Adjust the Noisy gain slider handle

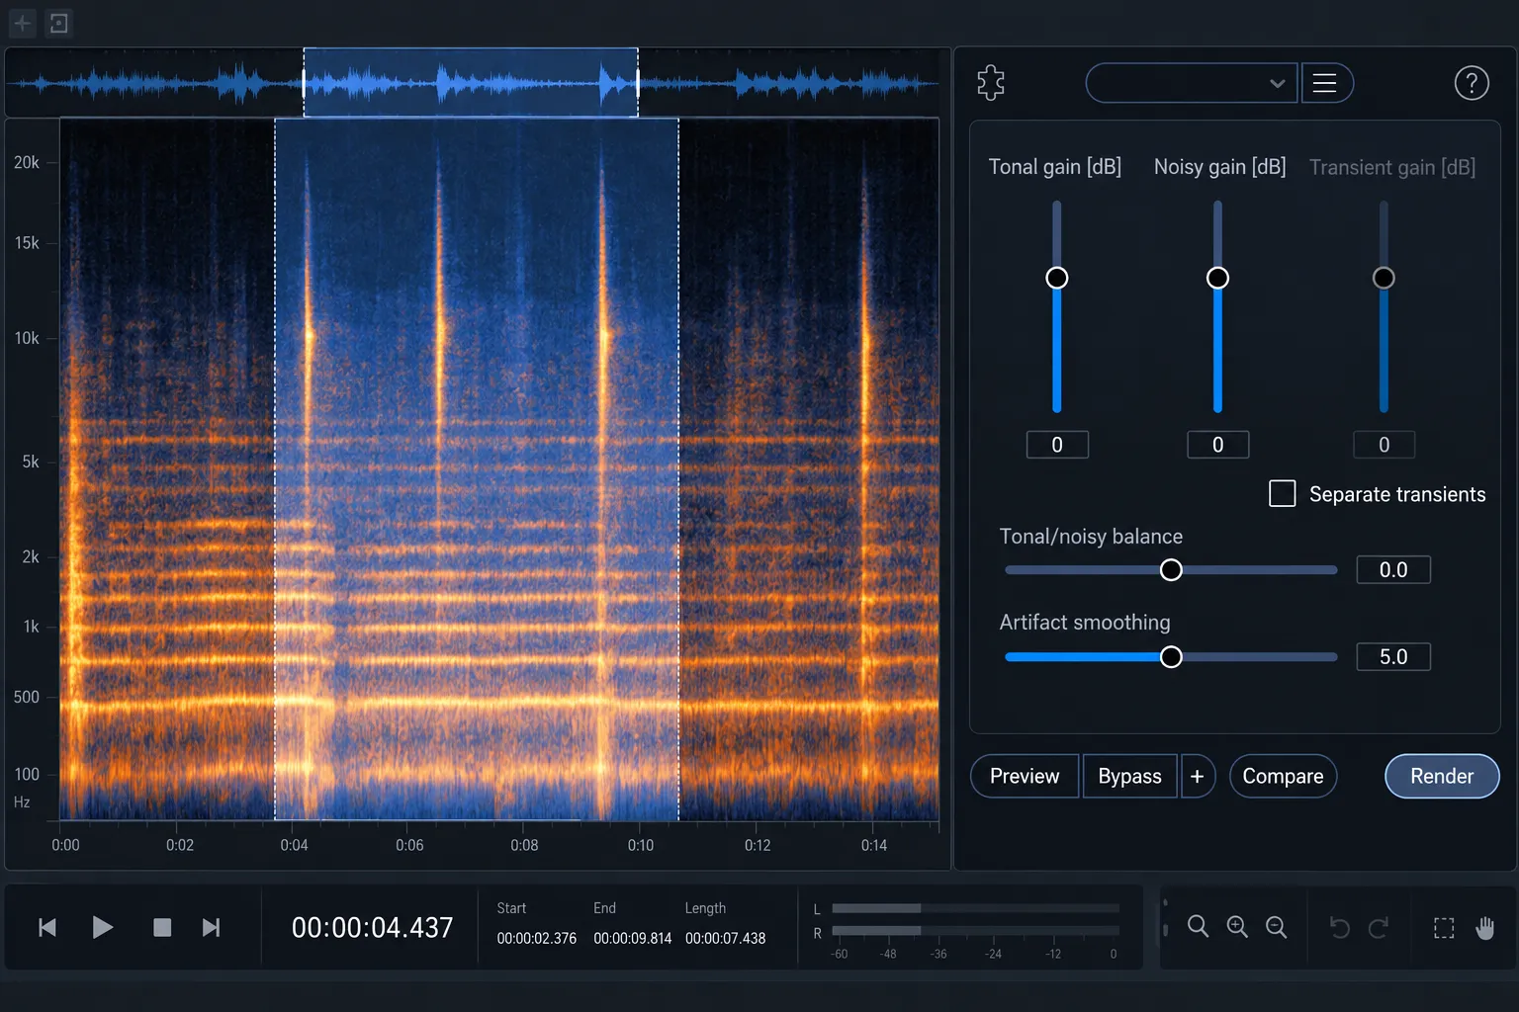(1217, 278)
